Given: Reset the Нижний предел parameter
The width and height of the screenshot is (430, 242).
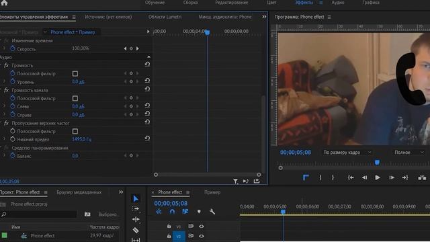Looking at the screenshot, I should pyautogui.click(x=147, y=138).
